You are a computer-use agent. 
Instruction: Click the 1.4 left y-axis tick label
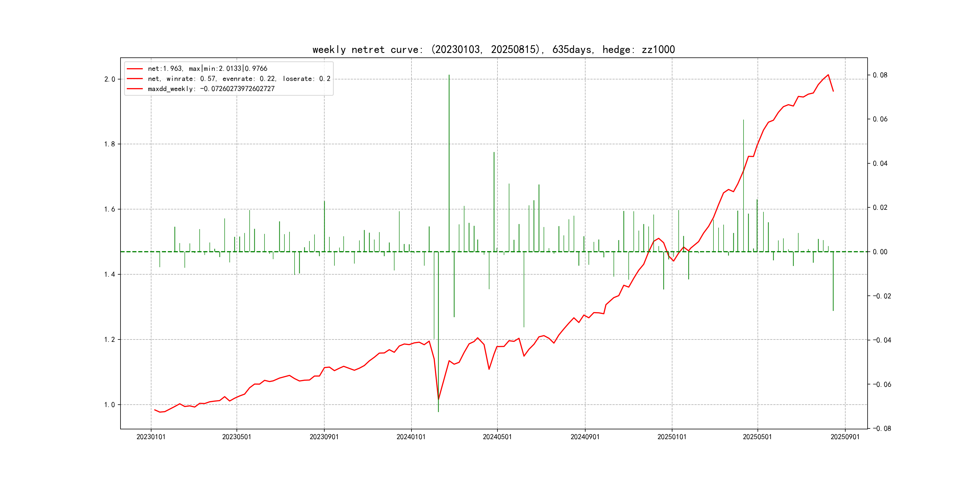(x=110, y=274)
